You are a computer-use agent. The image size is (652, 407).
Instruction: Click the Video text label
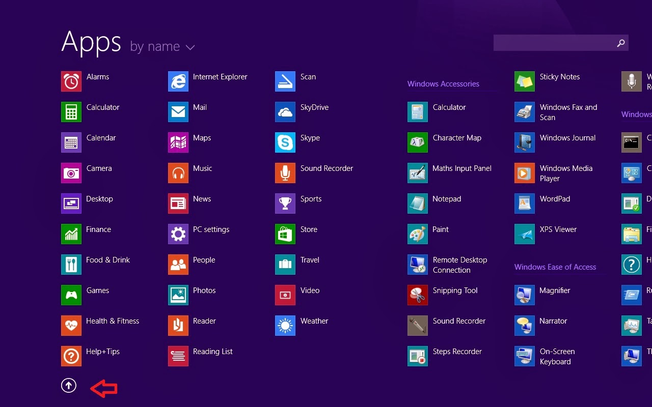(x=310, y=290)
